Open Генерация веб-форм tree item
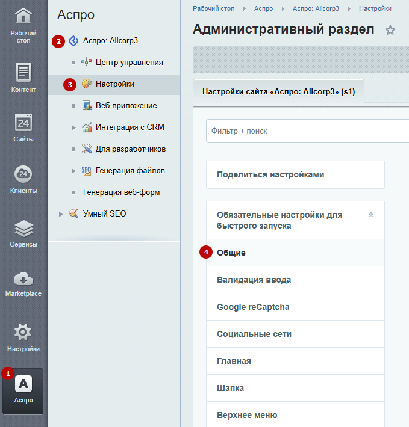This screenshot has width=409, height=427. [121, 192]
